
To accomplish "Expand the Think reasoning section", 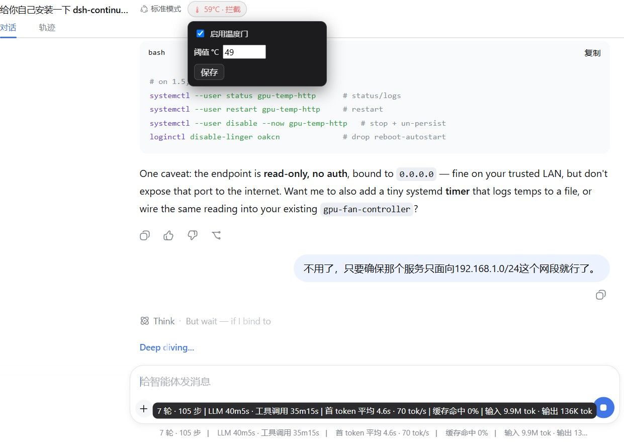I will click(x=205, y=321).
